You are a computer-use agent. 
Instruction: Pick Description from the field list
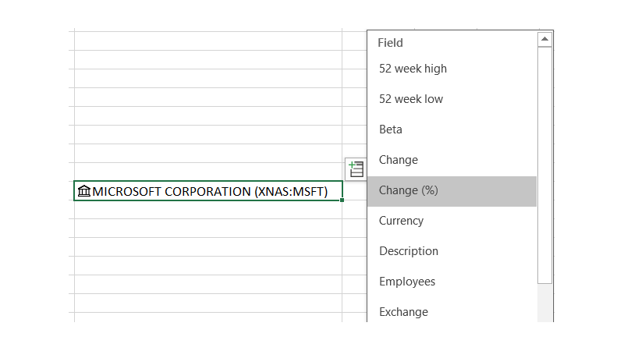click(409, 251)
